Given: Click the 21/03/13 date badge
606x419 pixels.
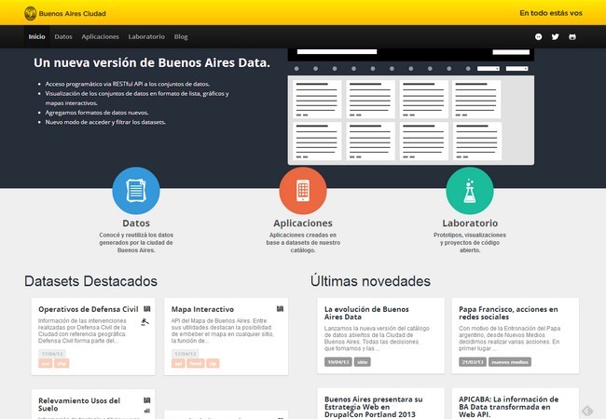Looking at the screenshot, I should pyautogui.click(x=473, y=362).
